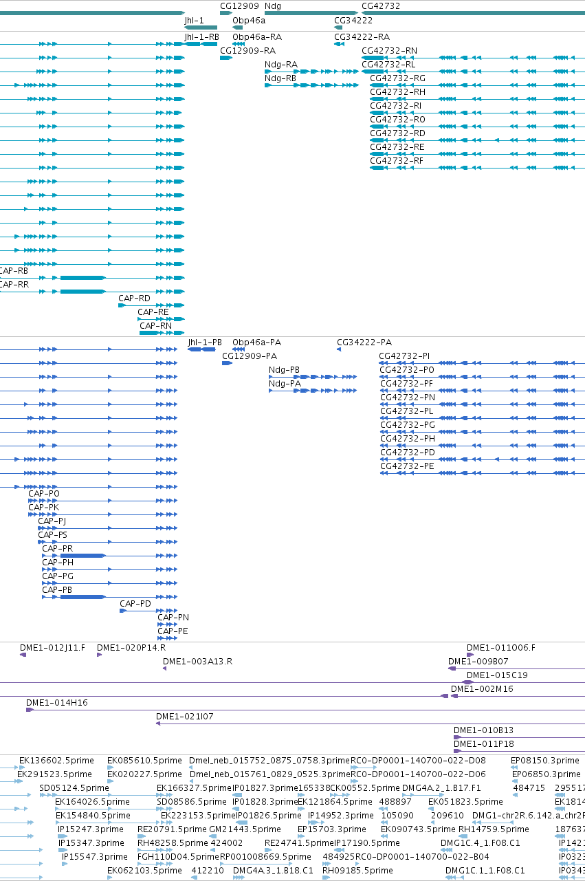The height and width of the screenshot is (881, 585).
Task: Select BAC clone DME1-021I07
Action: tap(185, 716)
